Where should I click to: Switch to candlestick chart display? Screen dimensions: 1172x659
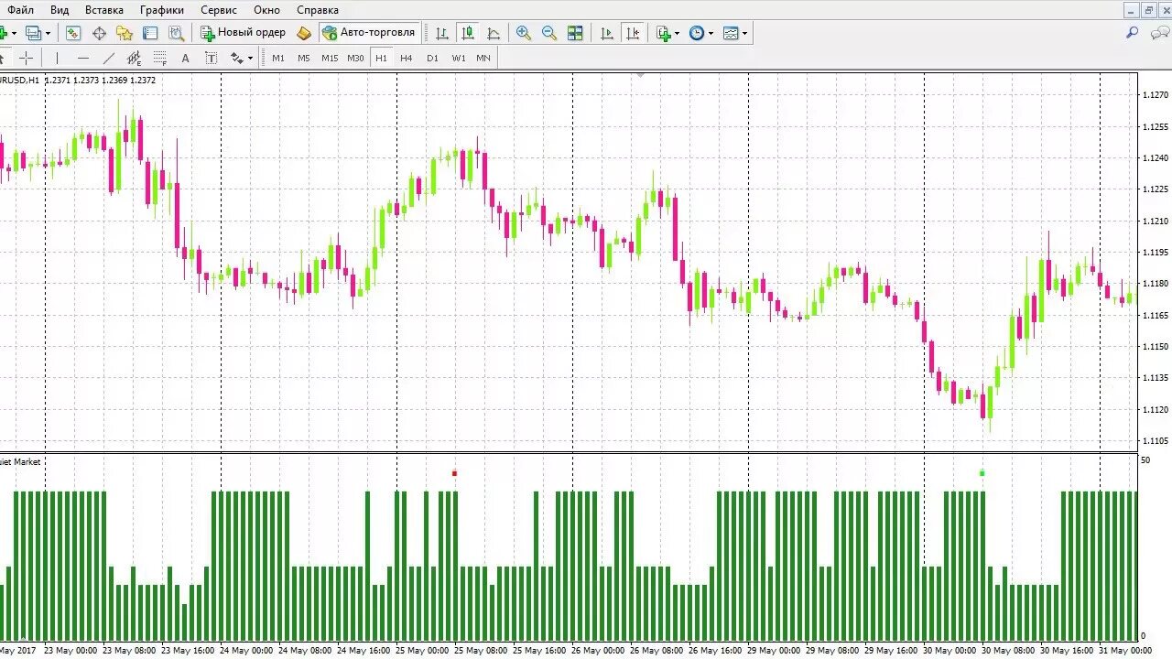468,33
